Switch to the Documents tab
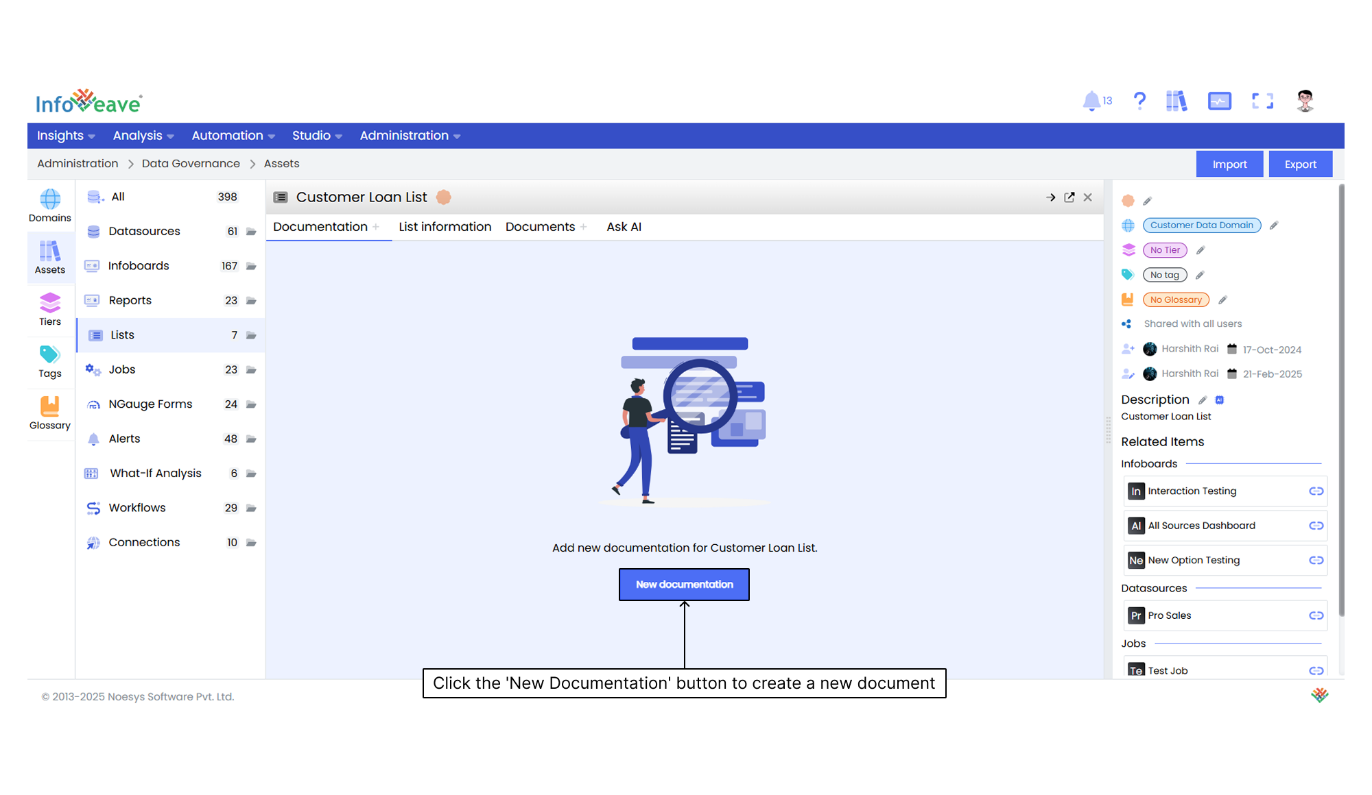 coord(540,227)
